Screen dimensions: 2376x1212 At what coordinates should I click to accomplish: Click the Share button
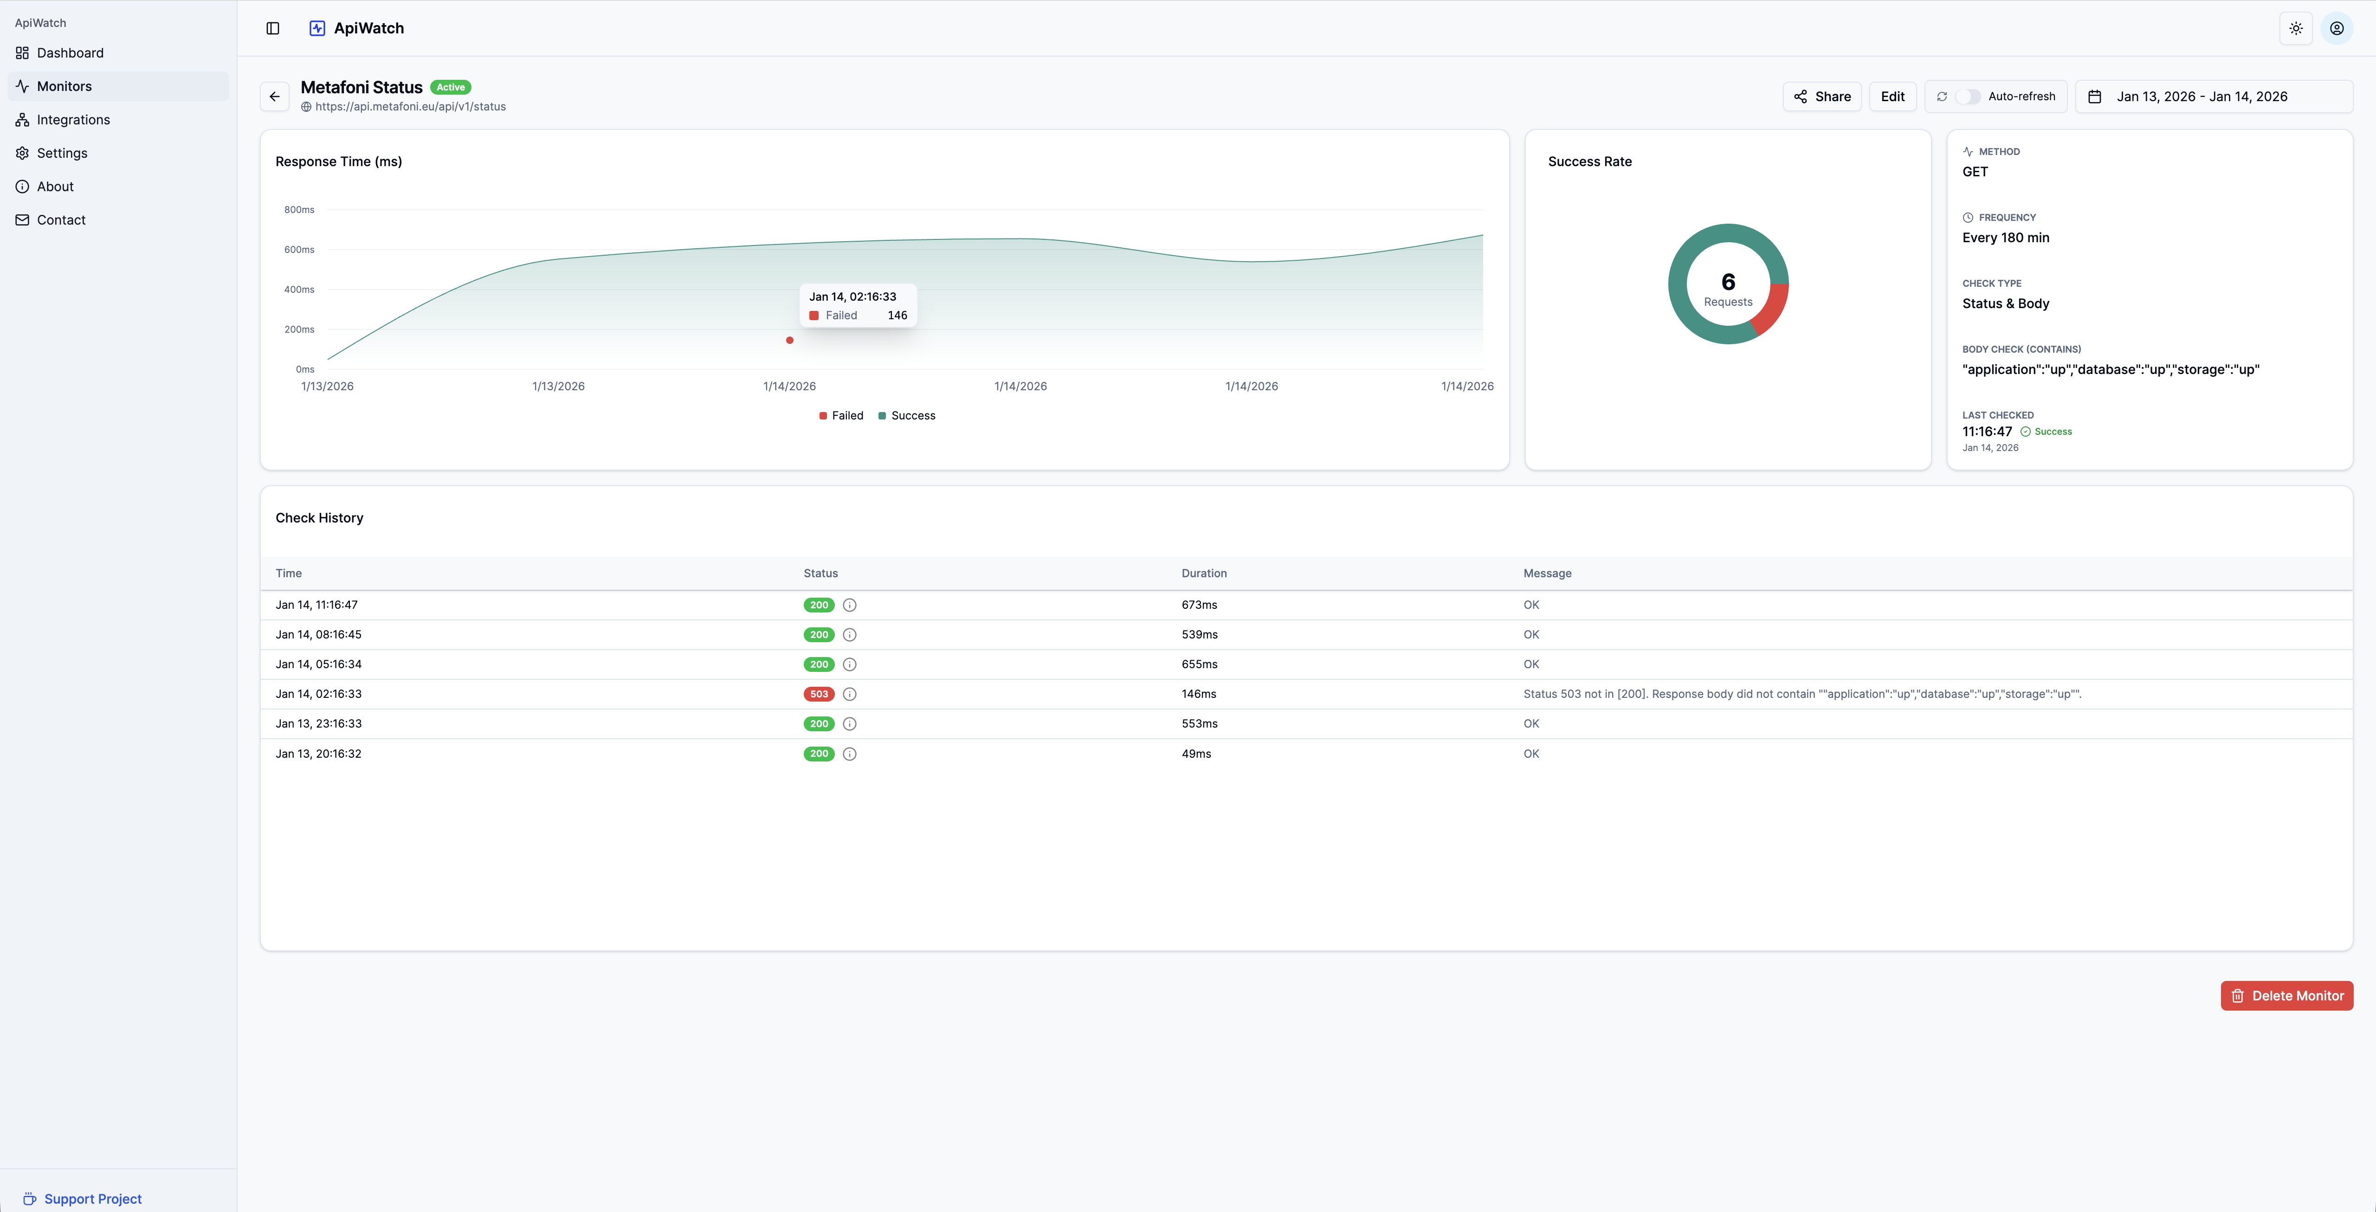pyautogui.click(x=1821, y=96)
